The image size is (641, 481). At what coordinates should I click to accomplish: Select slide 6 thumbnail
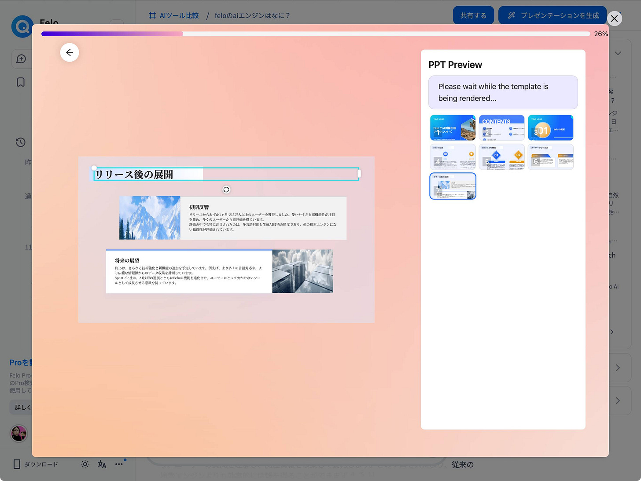coord(550,157)
